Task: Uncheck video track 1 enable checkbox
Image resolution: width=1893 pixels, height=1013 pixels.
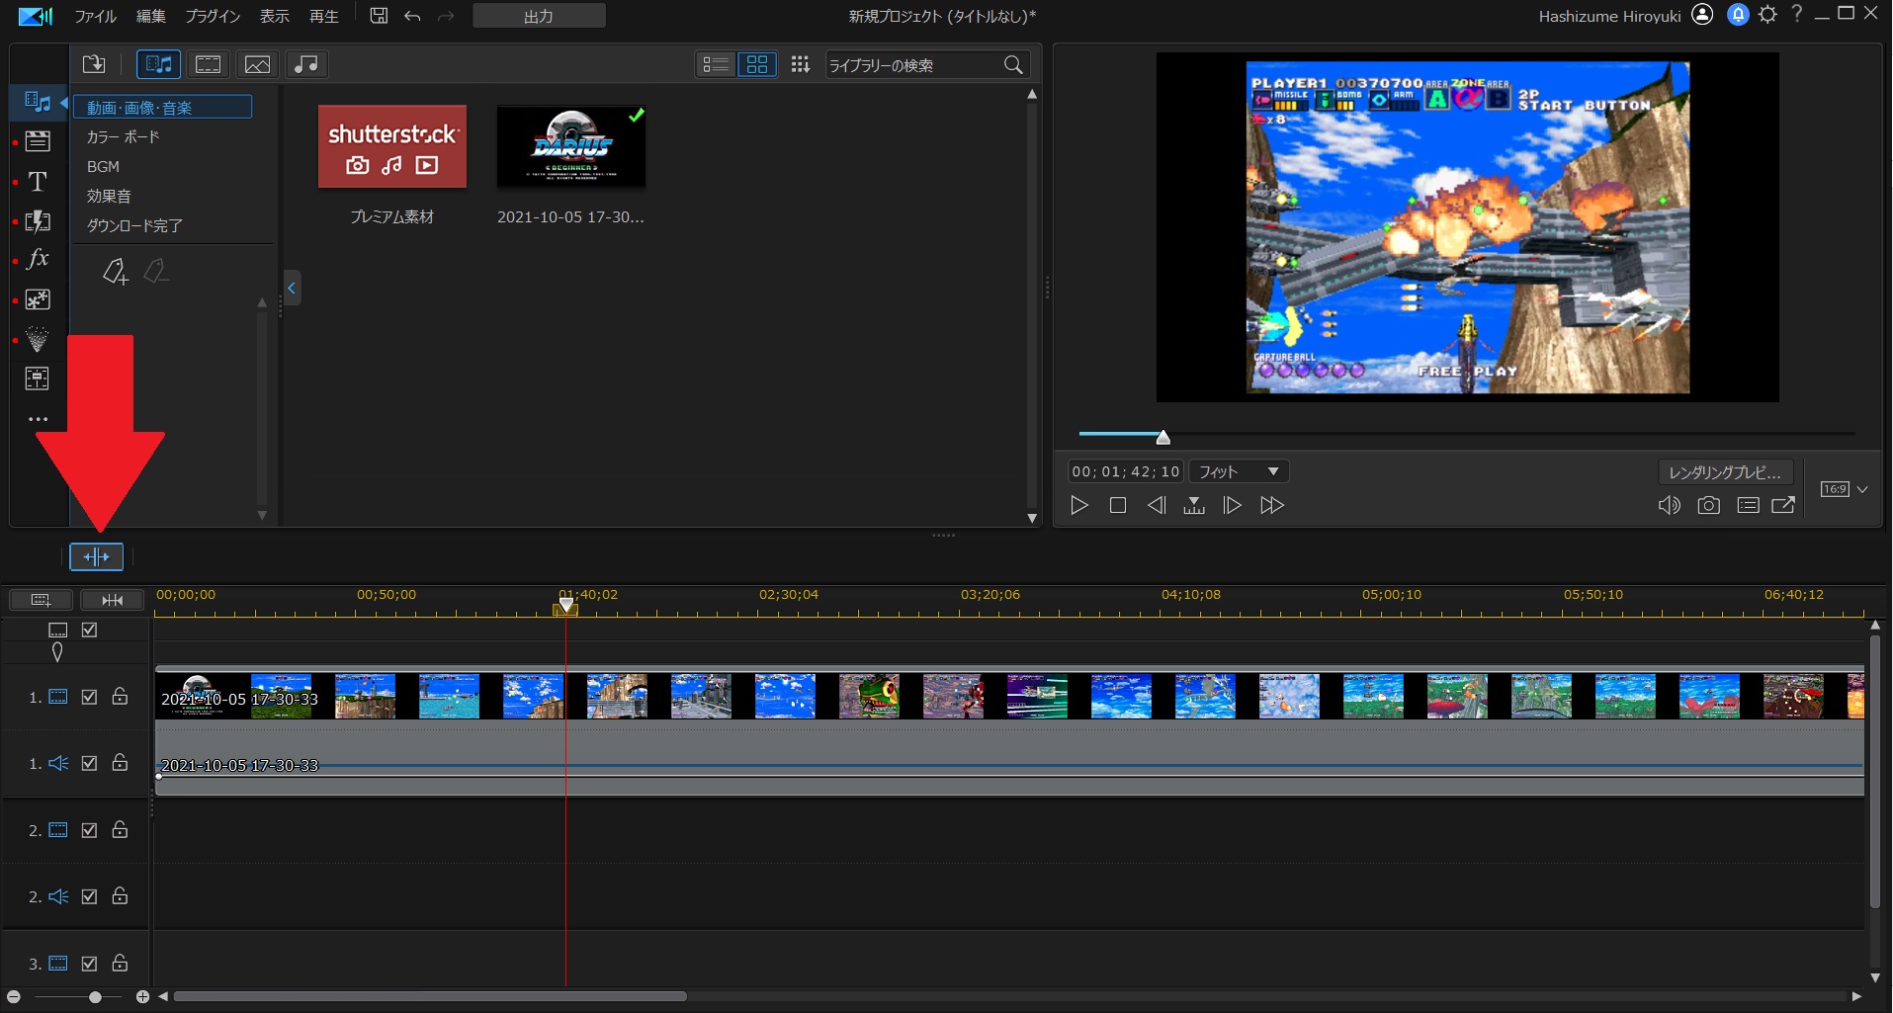Action: (x=89, y=697)
